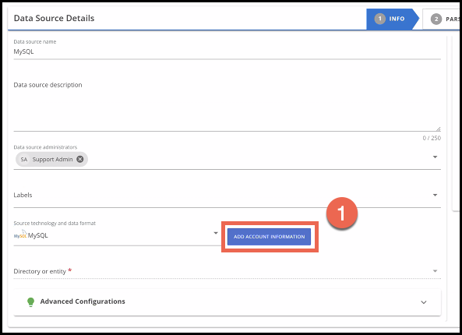This screenshot has height=335, width=462.
Task: Switch to the INFO step tab
Action: coord(392,19)
